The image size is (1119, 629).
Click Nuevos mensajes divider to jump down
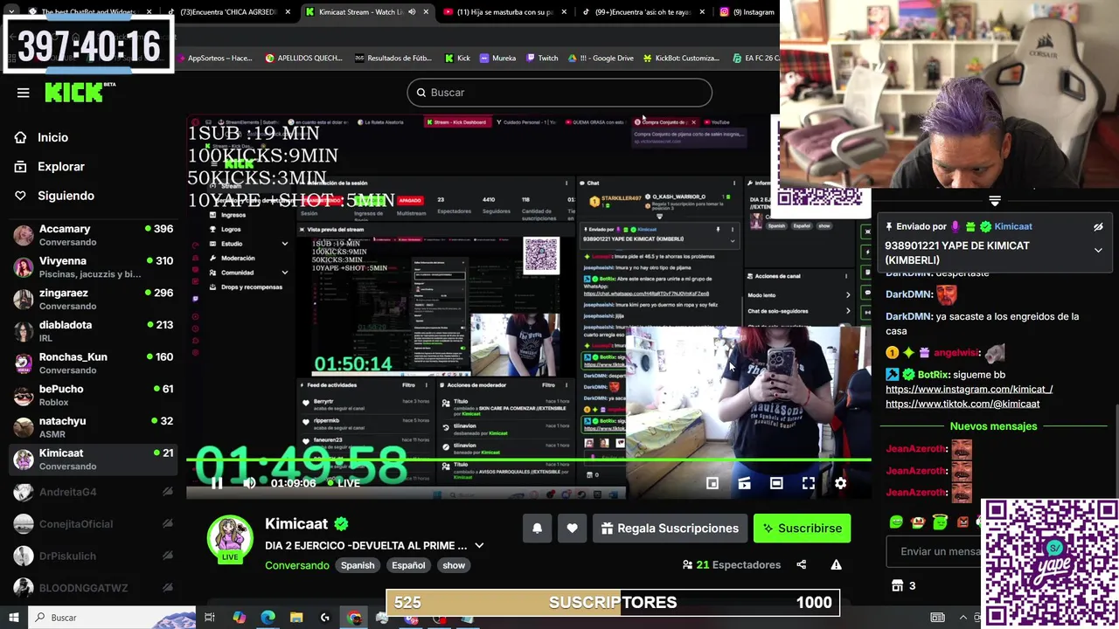pyautogui.click(x=993, y=426)
